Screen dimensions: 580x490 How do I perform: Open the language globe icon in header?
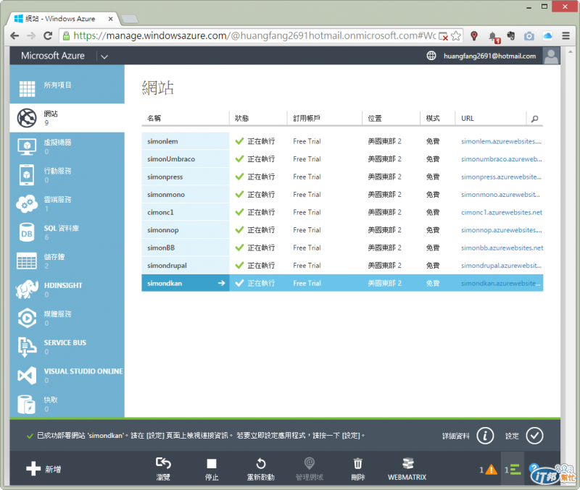(431, 56)
